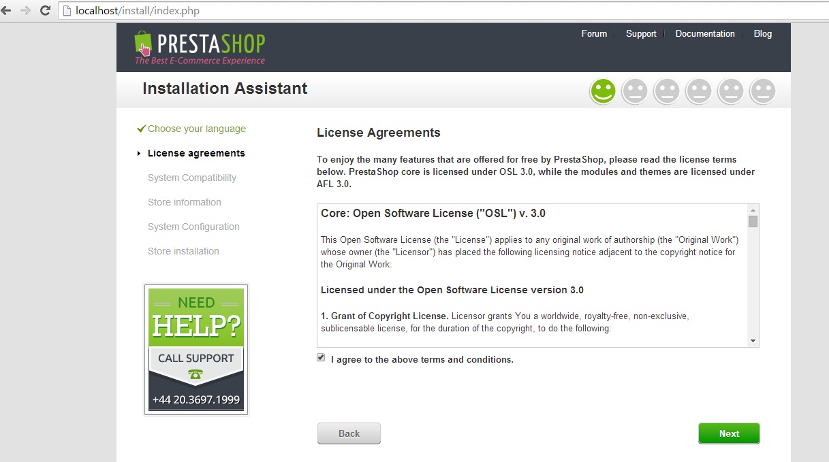Click the browser forward arrow
The image size is (829, 462).
(x=26, y=11)
